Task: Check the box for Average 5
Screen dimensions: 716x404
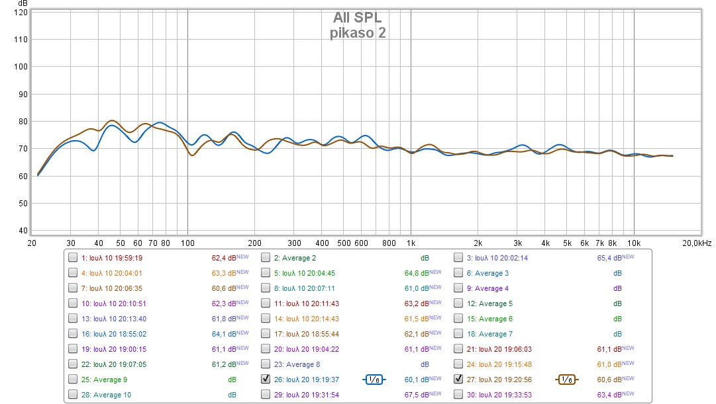Action: tap(458, 303)
